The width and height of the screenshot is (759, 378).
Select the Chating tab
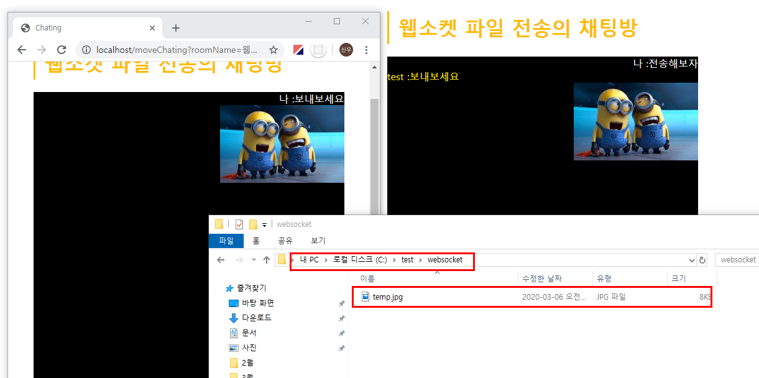click(88, 28)
